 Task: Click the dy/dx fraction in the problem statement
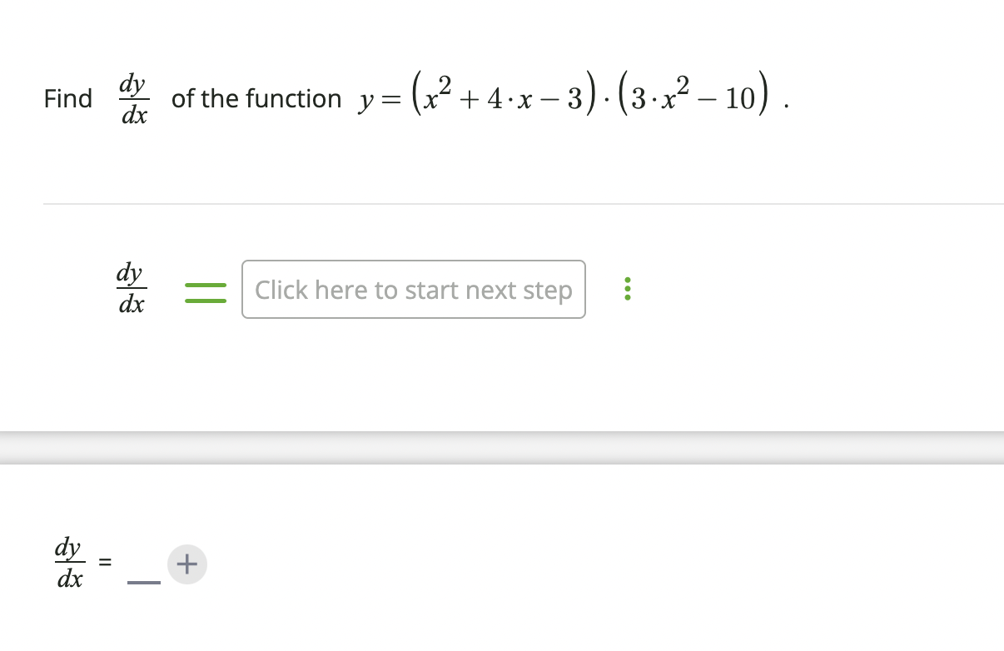(x=132, y=97)
